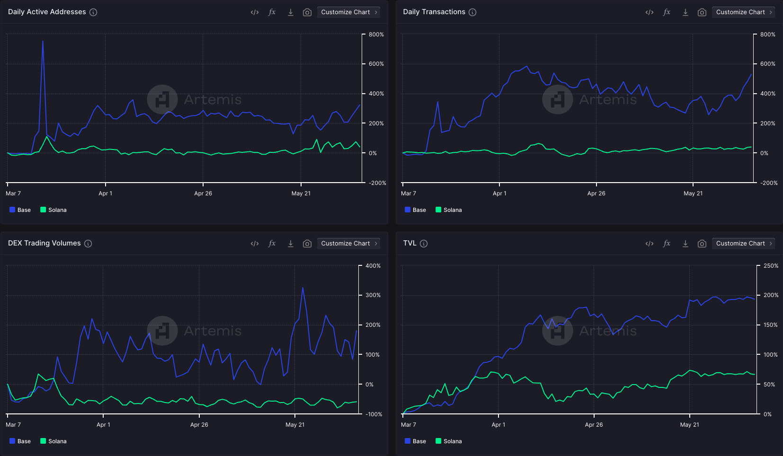Open Customize Chart on DEX Trading Volumes
783x456 pixels.
(348, 244)
